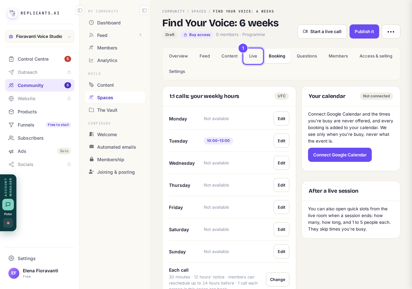Screen dimensions: 412x289
Task: Click the Website globe icon
Action: tap(11, 99)
